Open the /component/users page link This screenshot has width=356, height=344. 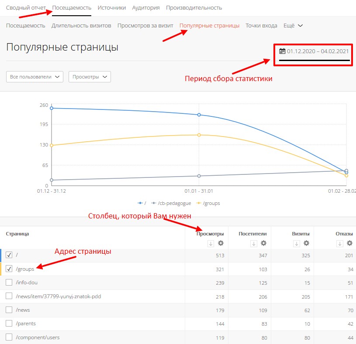pyautogui.click(x=38, y=337)
